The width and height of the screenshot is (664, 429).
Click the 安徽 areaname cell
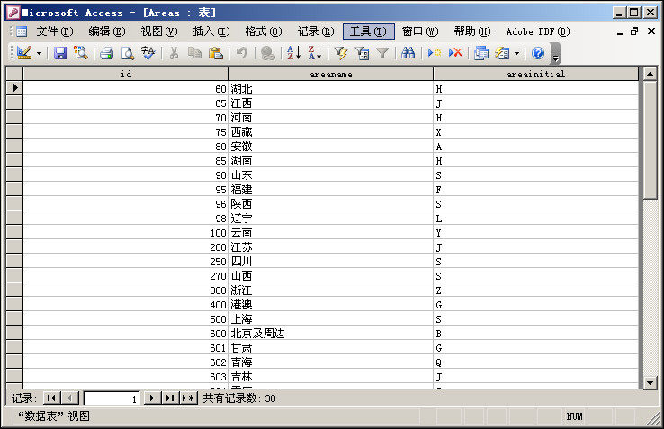click(331, 146)
